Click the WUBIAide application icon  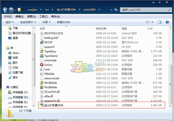coord(42,87)
